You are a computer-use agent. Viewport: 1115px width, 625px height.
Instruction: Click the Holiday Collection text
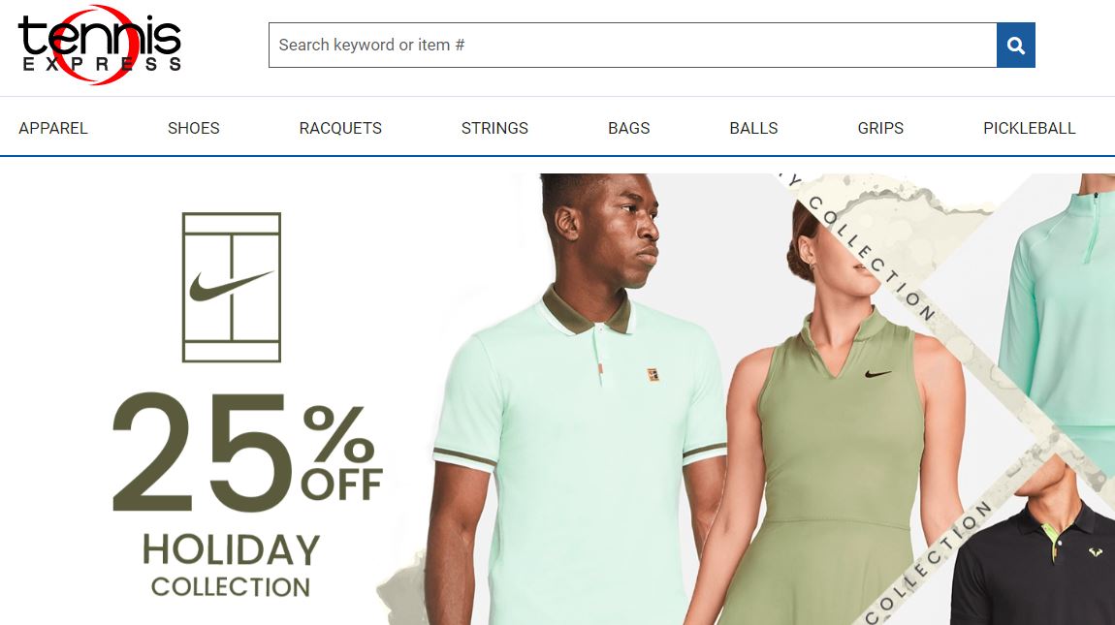pyautogui.click(x=231, y=566)
